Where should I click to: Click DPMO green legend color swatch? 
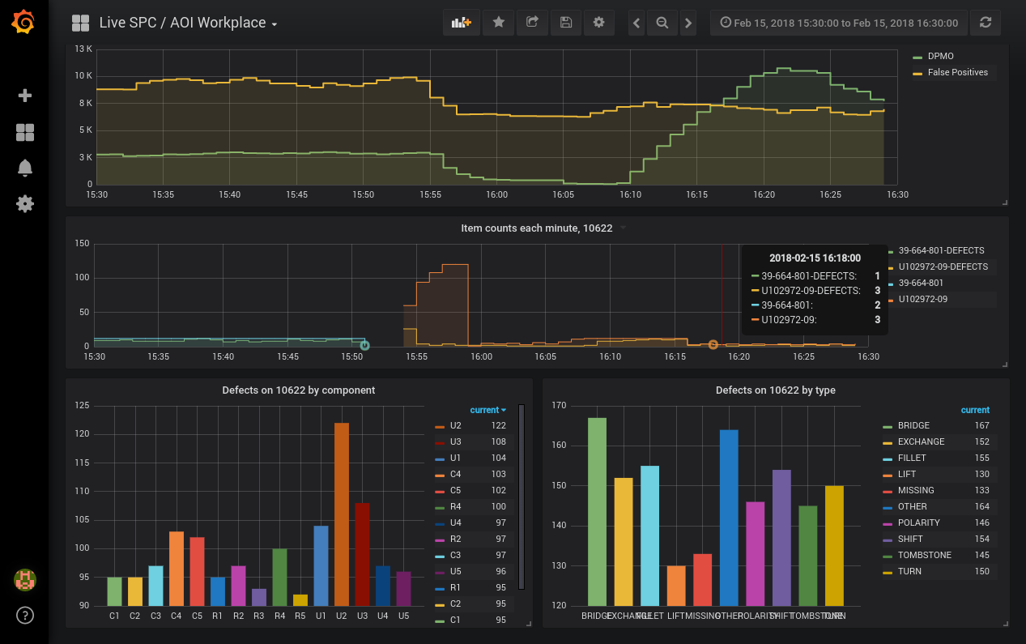pos(917,58)
